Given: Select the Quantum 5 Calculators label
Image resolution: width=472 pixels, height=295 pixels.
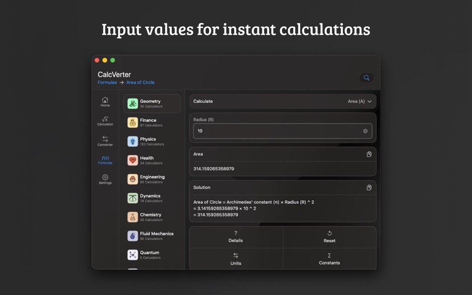Looking at the screenshot, I should click(150, 255).
